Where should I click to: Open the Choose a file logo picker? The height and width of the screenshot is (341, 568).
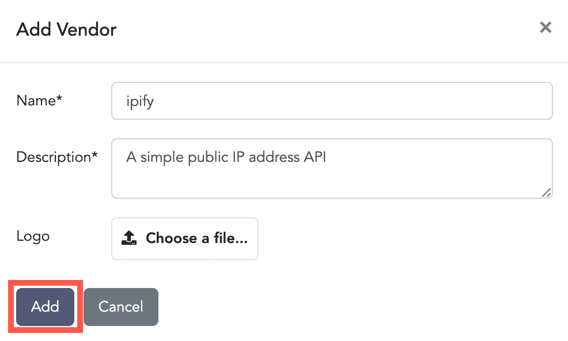(x=184, y=238)
